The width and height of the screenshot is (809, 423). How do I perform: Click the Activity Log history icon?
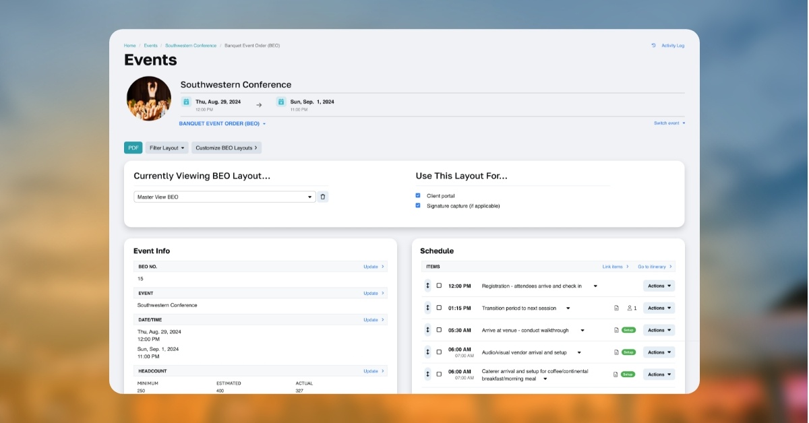(x=653, y=46)
